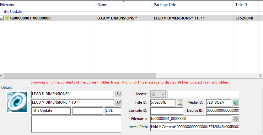The image size is (263, 135).
Task: Click inside the Install Path field
Action: 195,127
